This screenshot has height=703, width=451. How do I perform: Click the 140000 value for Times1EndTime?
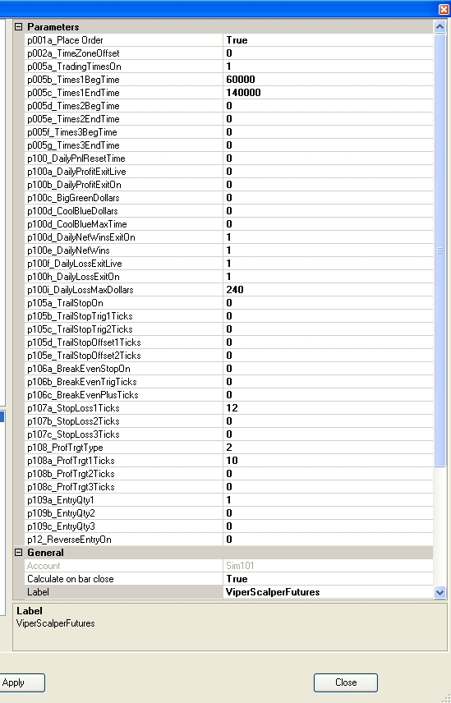(x=243, y=93)
